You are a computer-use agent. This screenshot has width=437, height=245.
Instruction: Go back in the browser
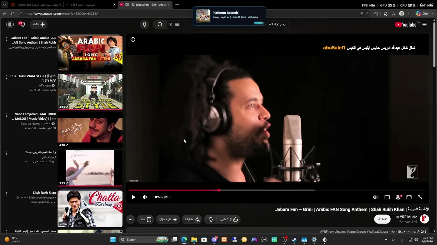point(4,14)
